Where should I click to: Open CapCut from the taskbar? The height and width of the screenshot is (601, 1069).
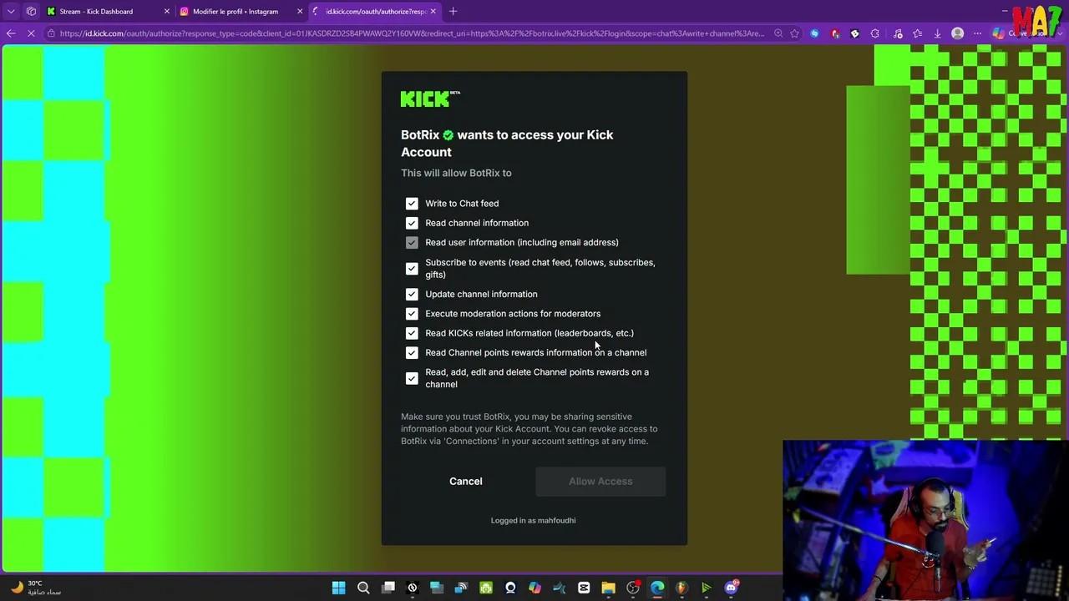point(584,588)
